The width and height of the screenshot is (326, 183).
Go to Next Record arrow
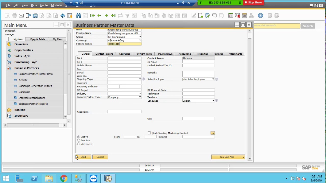click(106, 16)
